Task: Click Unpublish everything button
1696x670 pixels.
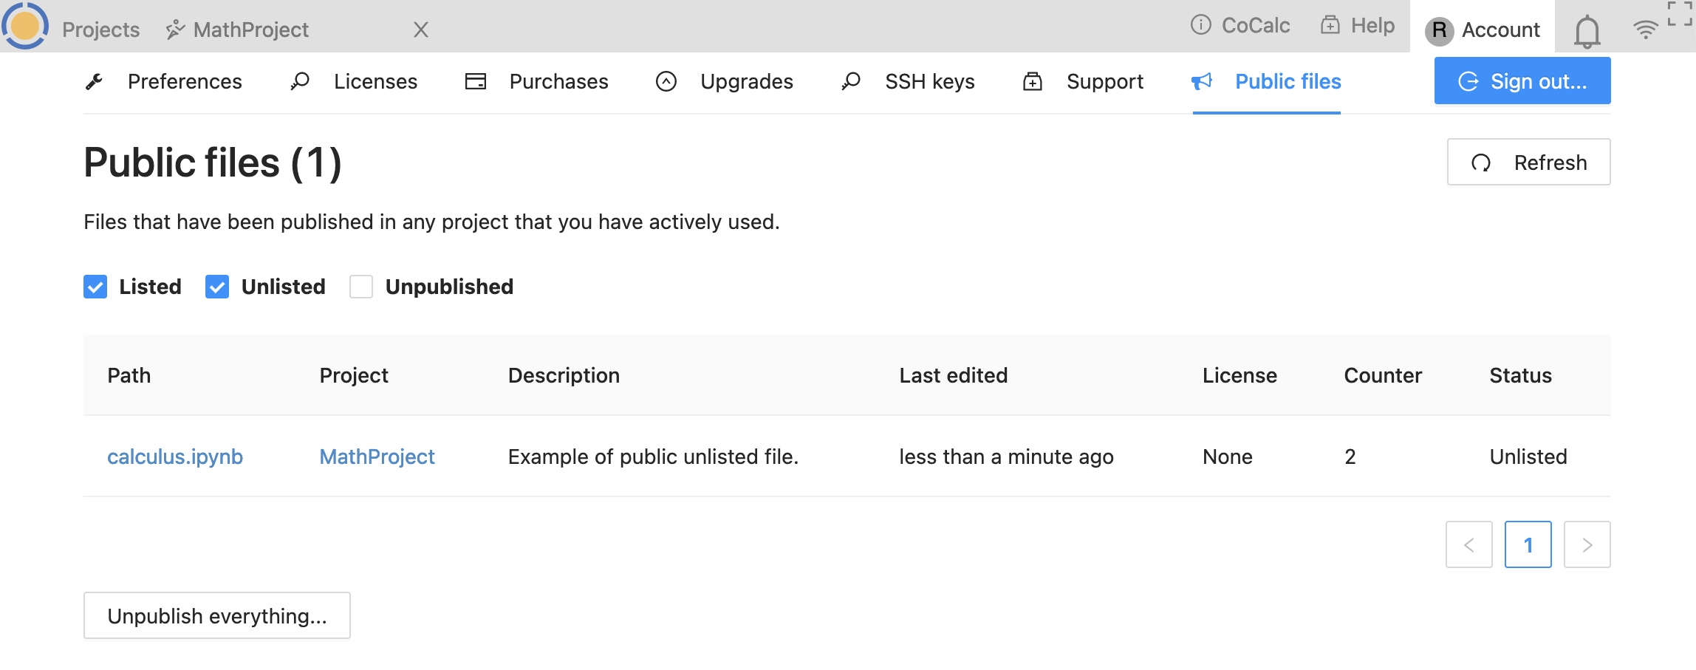Action: [216, 615]
